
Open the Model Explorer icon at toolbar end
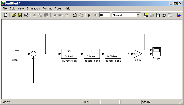[x=178, y=15]
